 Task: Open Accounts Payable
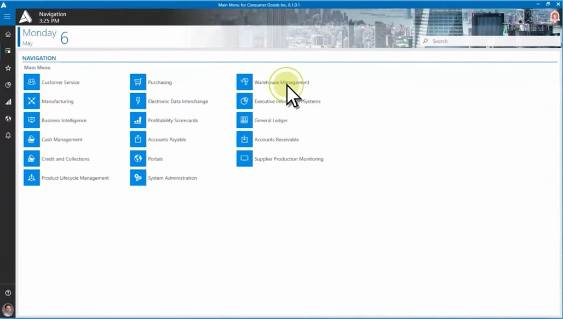pos(166,139)
